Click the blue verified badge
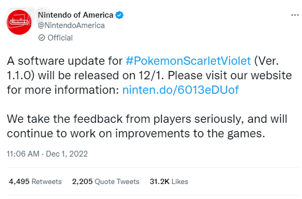Image resolution: width=302 pixels, height=199 pixels. tap(119, 15)
